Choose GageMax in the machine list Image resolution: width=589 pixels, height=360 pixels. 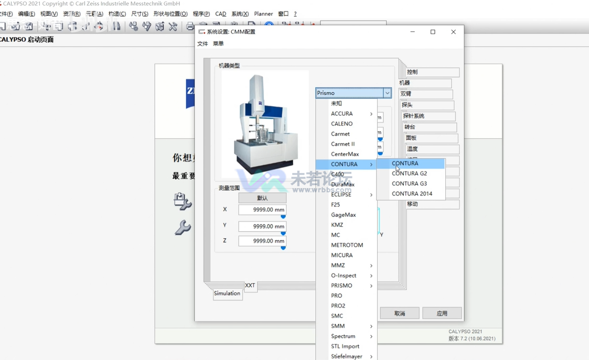[346, 215]
